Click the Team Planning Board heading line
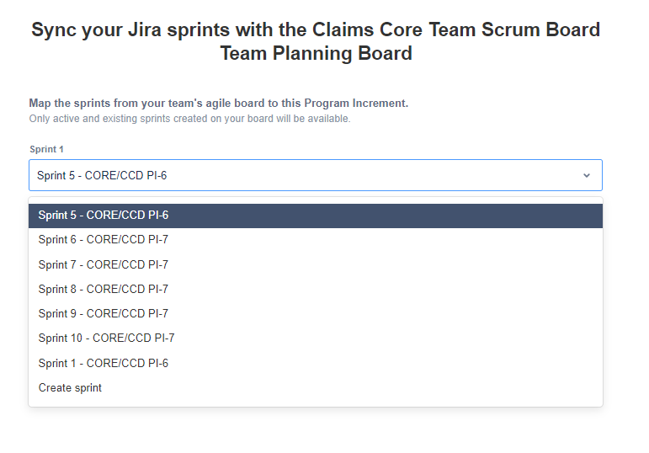649x453 pixels. coord(316,53)
